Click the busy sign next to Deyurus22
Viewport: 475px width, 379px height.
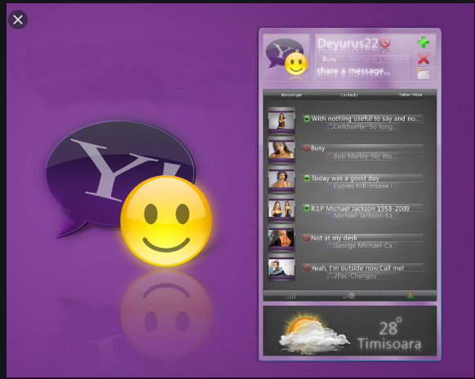(x=385, y=42)
